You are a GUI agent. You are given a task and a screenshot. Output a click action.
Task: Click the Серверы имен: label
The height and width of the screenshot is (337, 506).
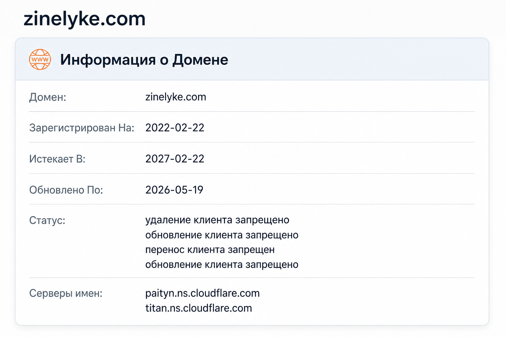[x=66, y=293]
